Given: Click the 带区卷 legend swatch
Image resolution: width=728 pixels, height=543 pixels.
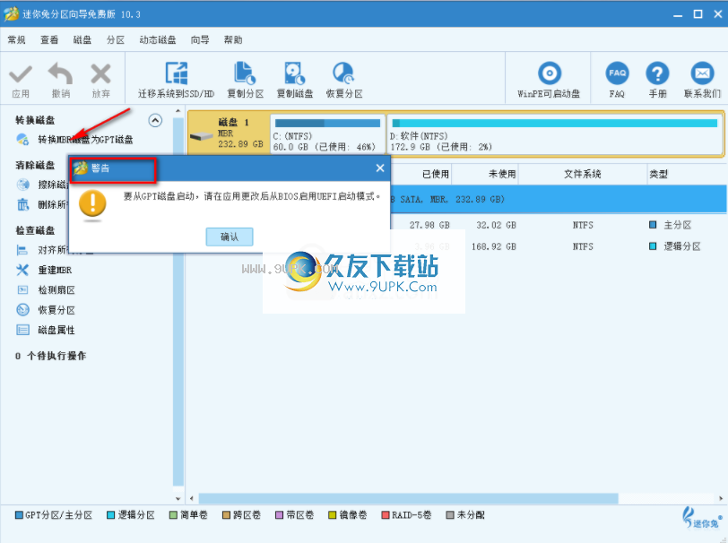Looking at the screenshot, I should (279, 515).
